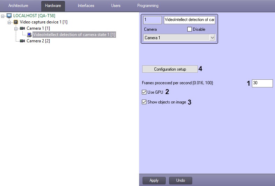The width and height of the screenshot is (275, 186).
Task: Switch to the Hardware tab
Action: [x=53, y=6]
